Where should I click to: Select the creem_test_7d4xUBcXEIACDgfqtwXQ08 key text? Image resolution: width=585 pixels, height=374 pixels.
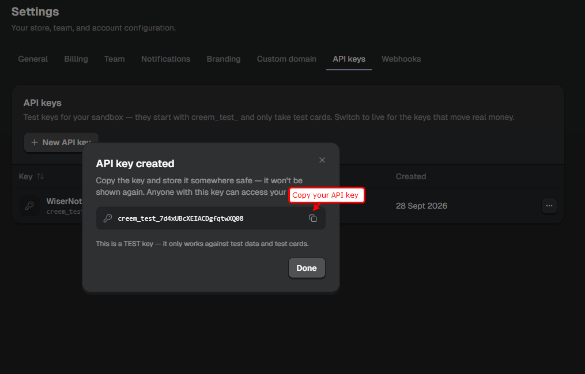[180, 218]
